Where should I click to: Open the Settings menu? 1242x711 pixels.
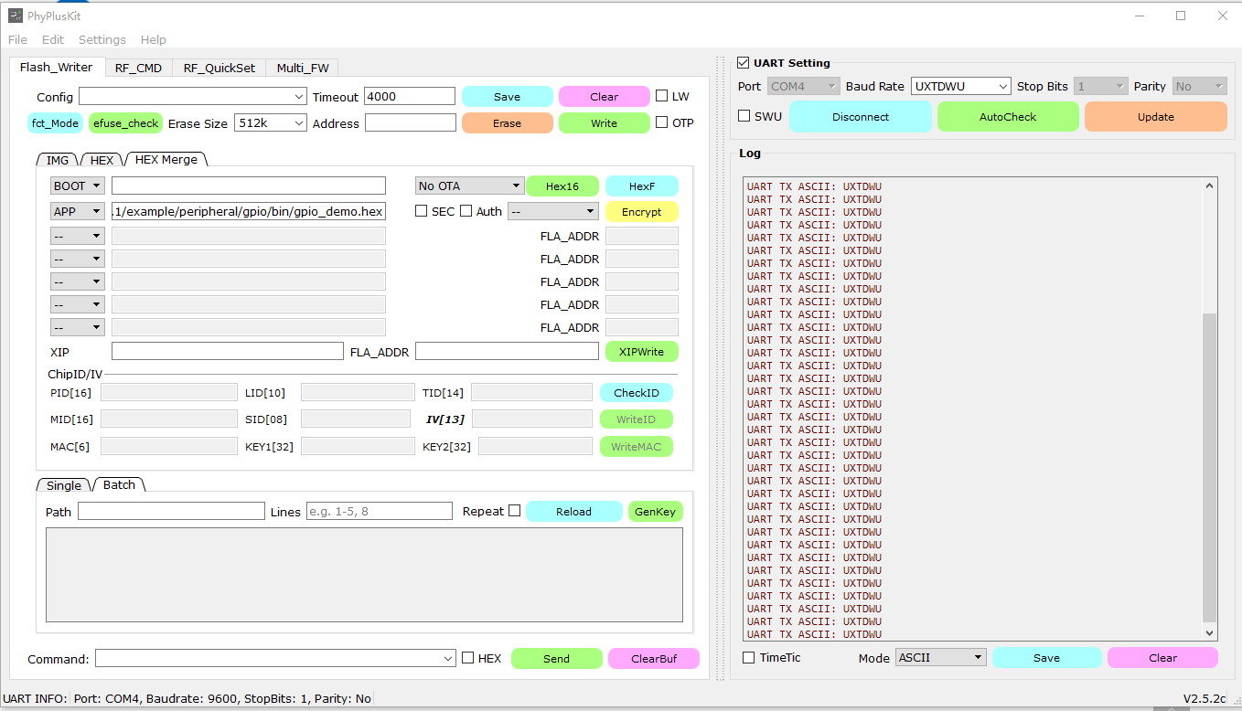click(102, 39)
